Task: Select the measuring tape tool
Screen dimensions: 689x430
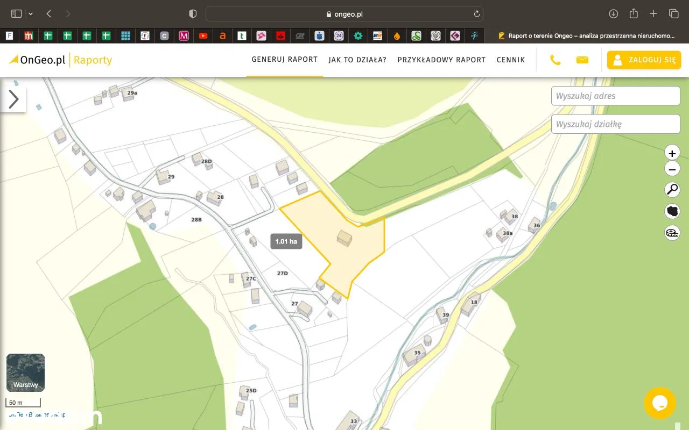Action: [x=672, y=232]
